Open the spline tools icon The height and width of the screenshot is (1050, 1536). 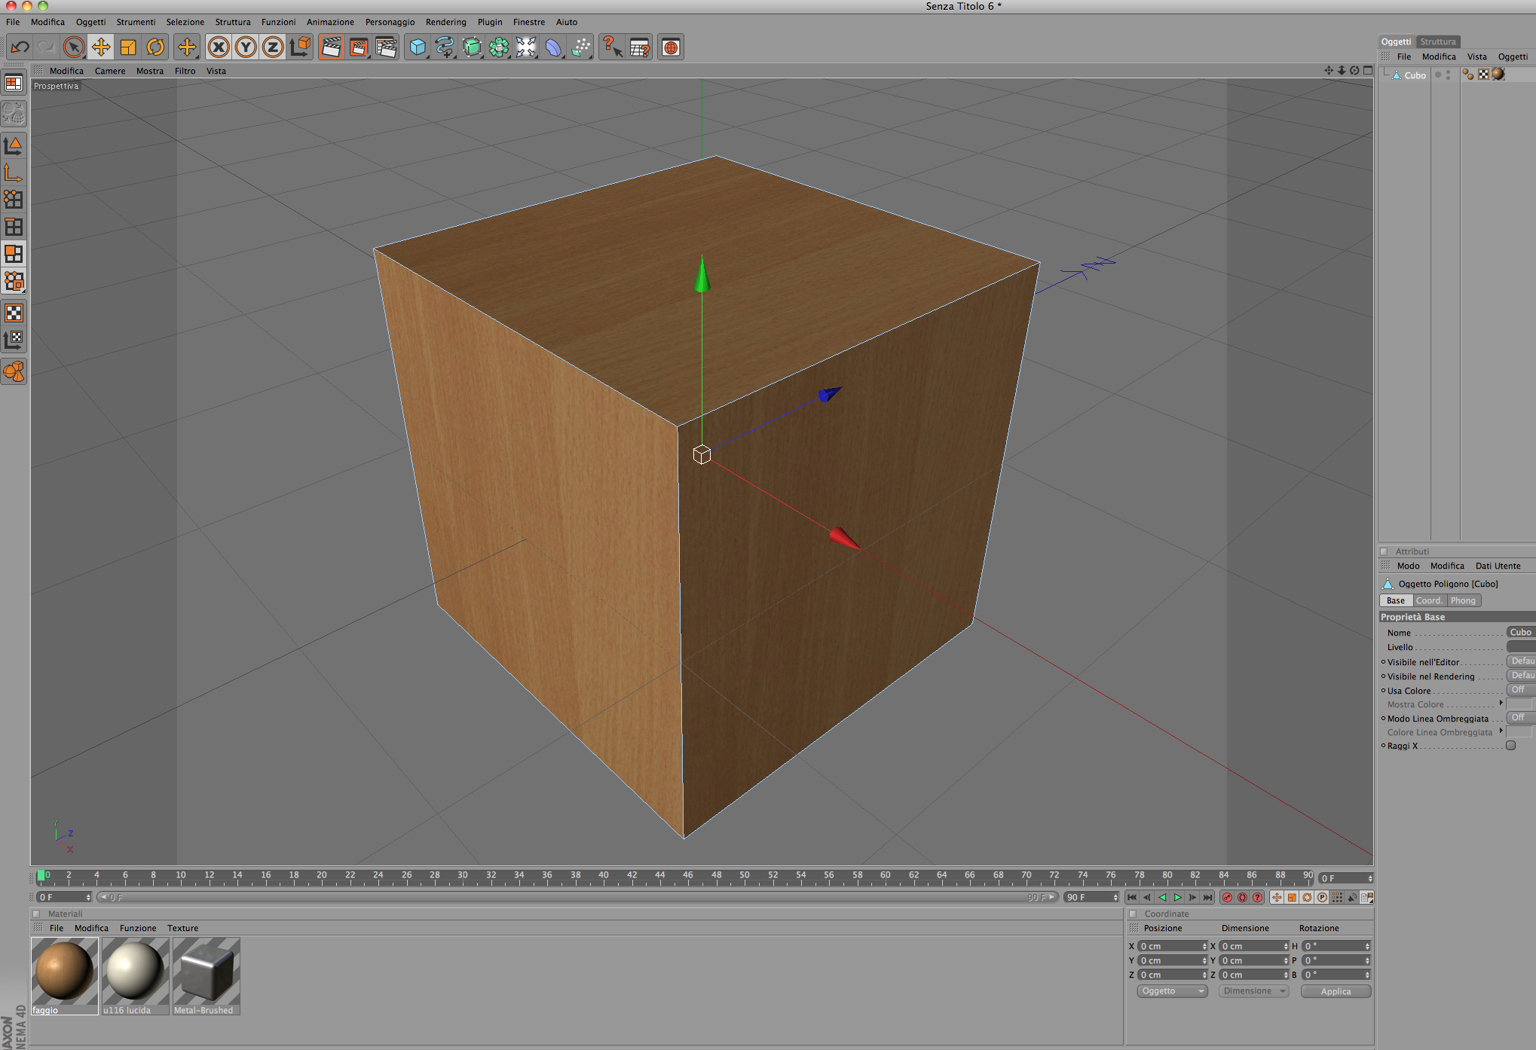click(445, 47)
